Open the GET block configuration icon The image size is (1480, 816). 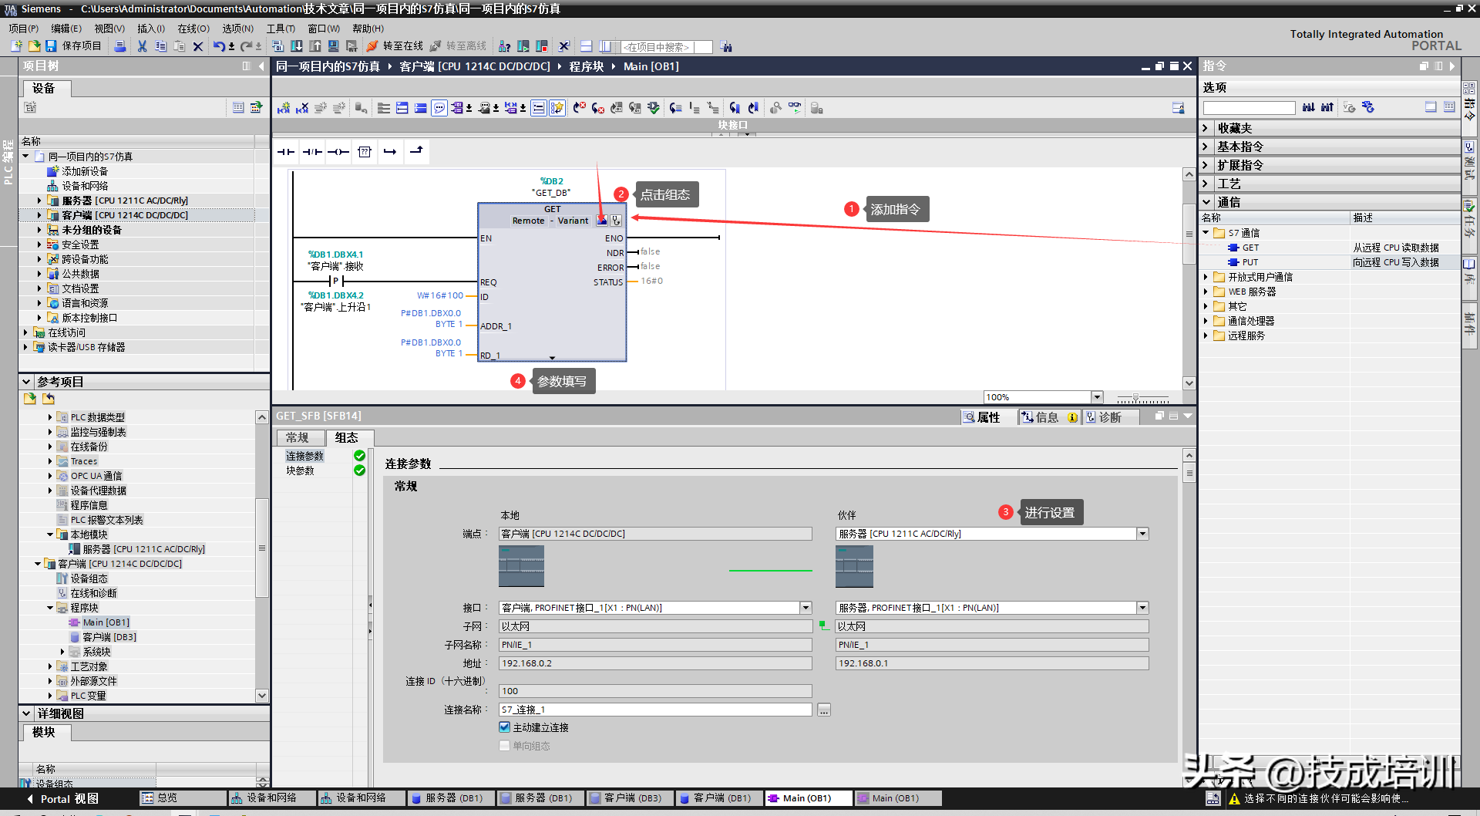(602, 221)
